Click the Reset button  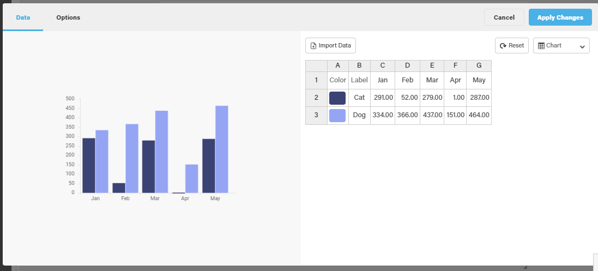pyautogui.click(x=512, y=45)
